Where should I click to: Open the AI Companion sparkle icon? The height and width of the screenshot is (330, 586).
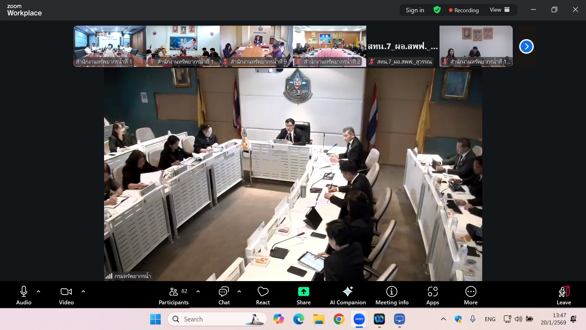[348, 292]
